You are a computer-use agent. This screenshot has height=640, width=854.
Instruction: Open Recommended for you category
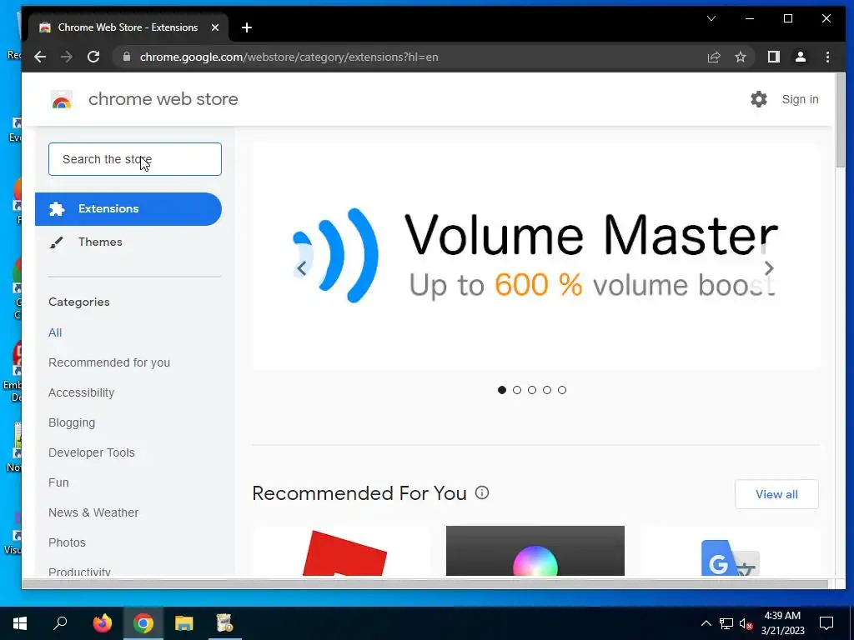pos(109,362)
